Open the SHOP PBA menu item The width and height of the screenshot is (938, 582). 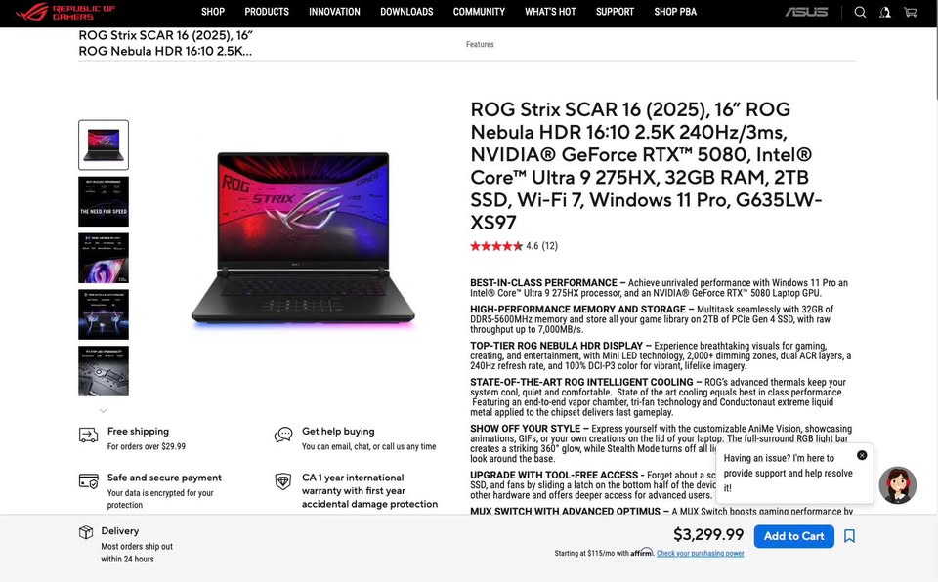point(675,12)
